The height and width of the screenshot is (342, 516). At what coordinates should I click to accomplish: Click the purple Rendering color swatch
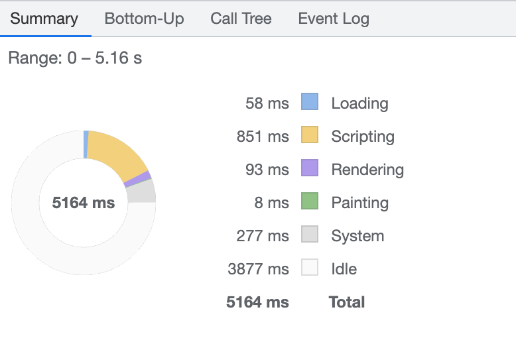[310, 168]
